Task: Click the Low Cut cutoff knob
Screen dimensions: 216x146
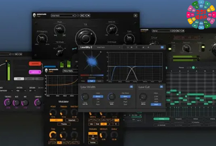Action: tap(143, 97)
